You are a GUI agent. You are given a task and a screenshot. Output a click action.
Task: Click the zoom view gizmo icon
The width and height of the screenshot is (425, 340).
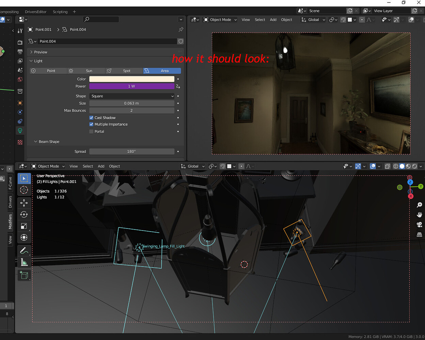(x=420, y=205)
